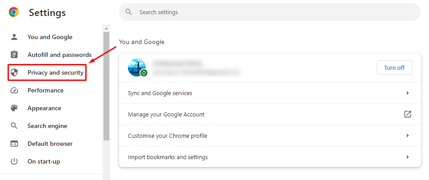The image size is (429, 180).
Task: Focus the Search settings input field
Action: [x=270, y=12]
